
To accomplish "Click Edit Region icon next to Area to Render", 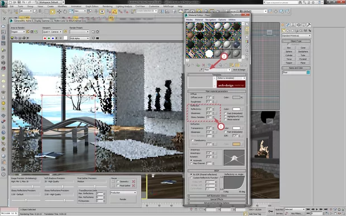I will (x=28, y=32).
